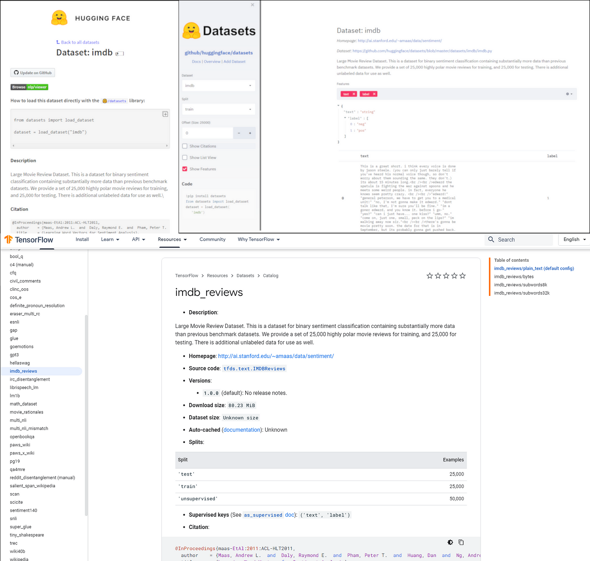Open dataset homepage link in viewer

(x=400, y=41)
